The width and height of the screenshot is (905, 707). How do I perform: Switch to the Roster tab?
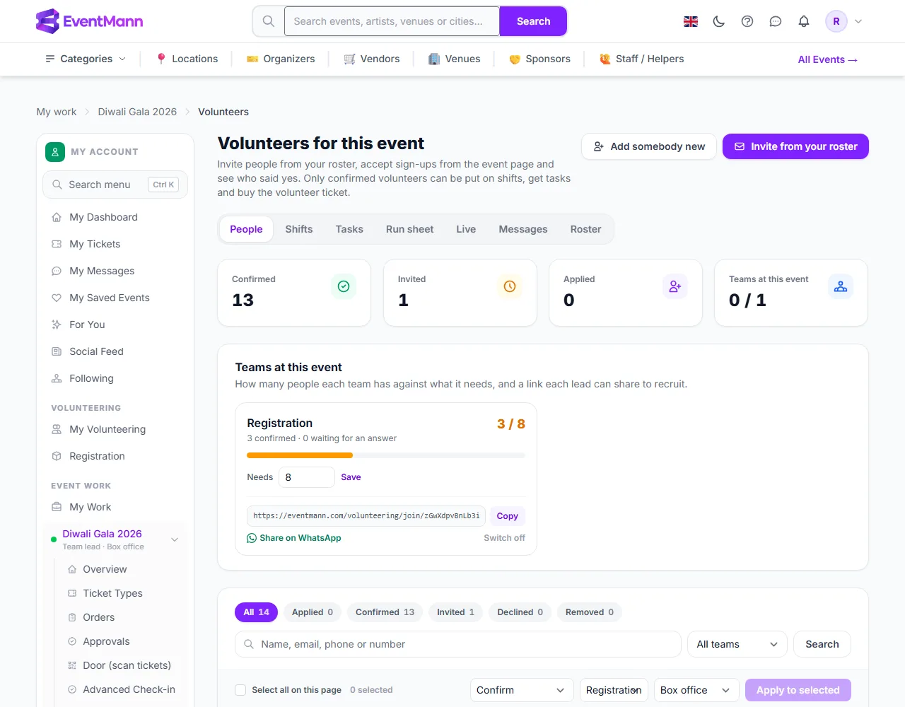coord(586,229)
